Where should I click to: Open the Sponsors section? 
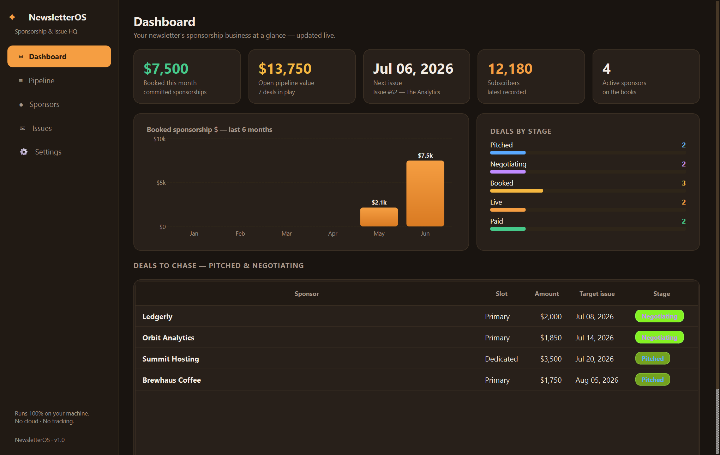tap(59, 104)
